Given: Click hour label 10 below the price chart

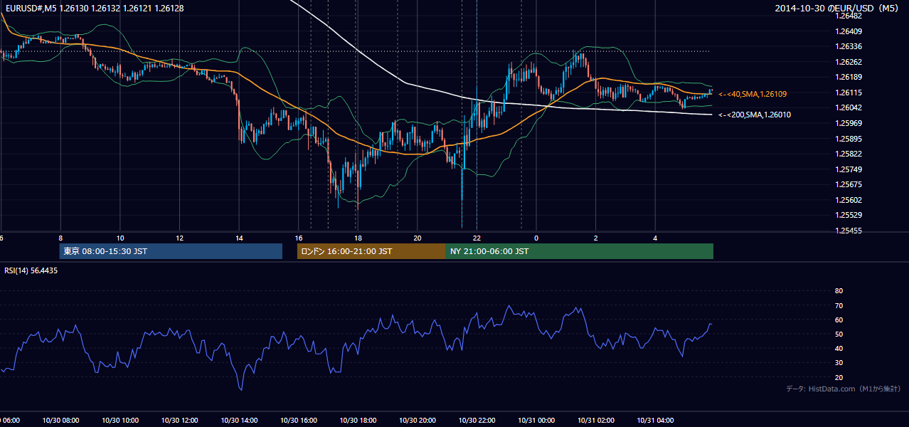Looking at the screenshot, I should coord(120,238).
